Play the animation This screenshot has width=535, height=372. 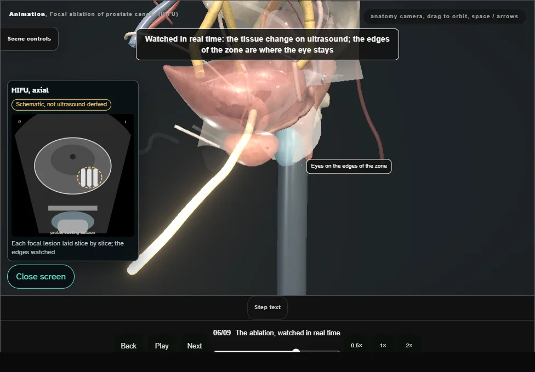point(162,346)
